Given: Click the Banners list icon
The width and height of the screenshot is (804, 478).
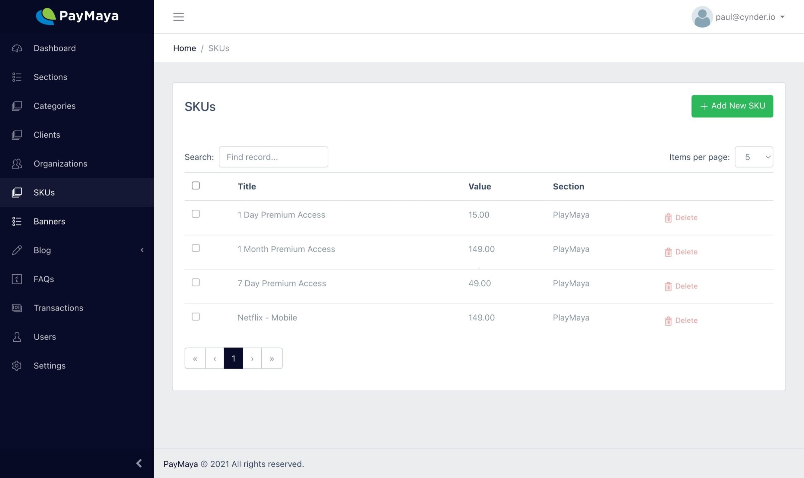Looking at the screenshot, I should click(17, 221).
